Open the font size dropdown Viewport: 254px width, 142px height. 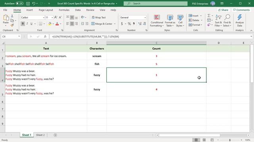[52, 17]
